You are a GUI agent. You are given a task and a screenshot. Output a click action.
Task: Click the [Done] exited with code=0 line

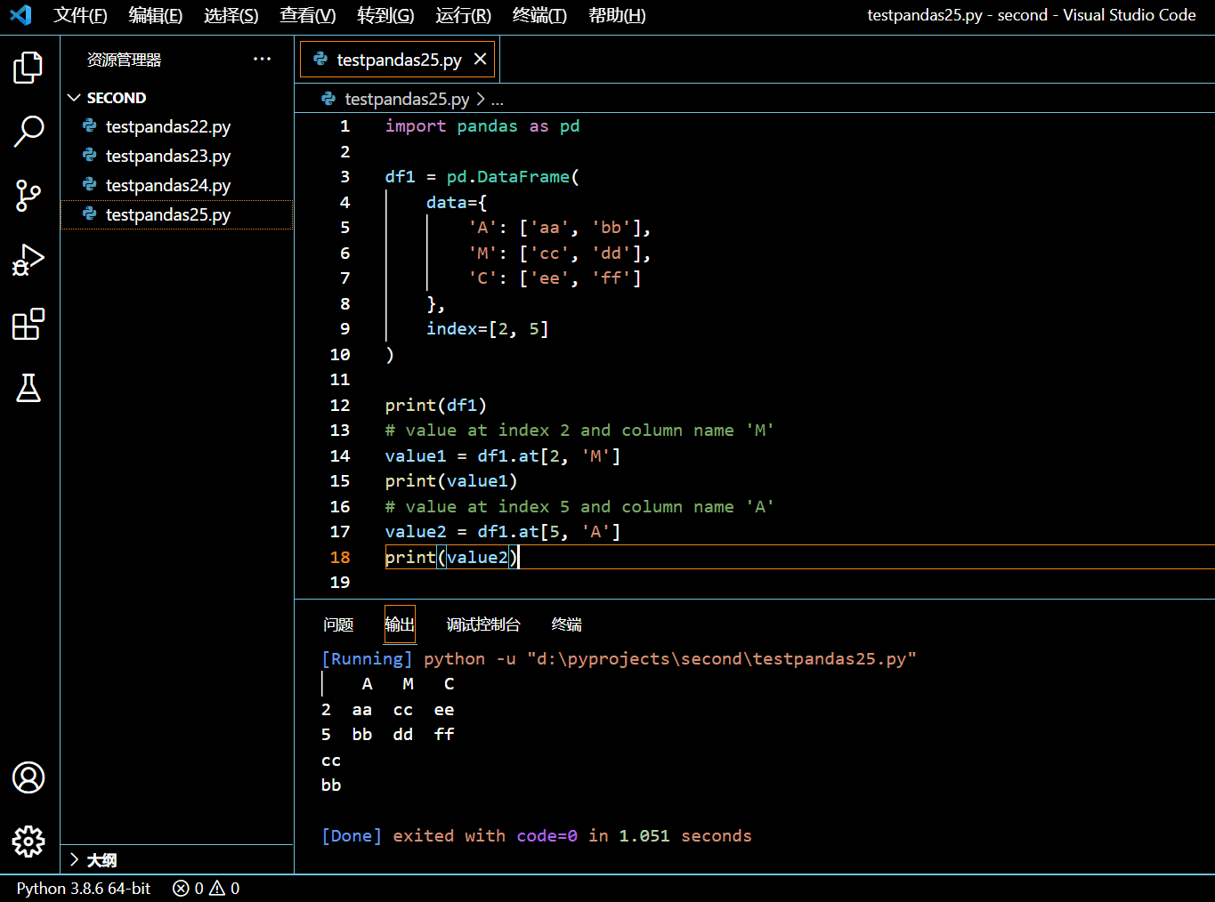pyautogui.click(x=537, y=836)
